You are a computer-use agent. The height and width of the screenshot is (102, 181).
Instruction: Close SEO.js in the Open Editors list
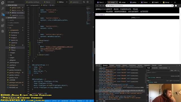8,13
